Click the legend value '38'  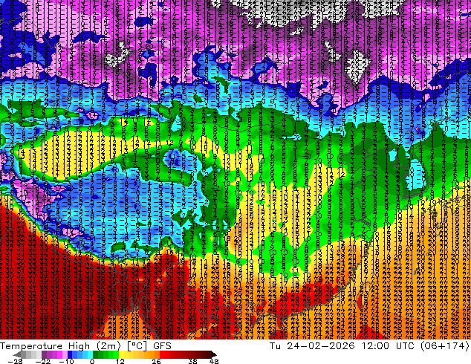[x=193, y=361]
